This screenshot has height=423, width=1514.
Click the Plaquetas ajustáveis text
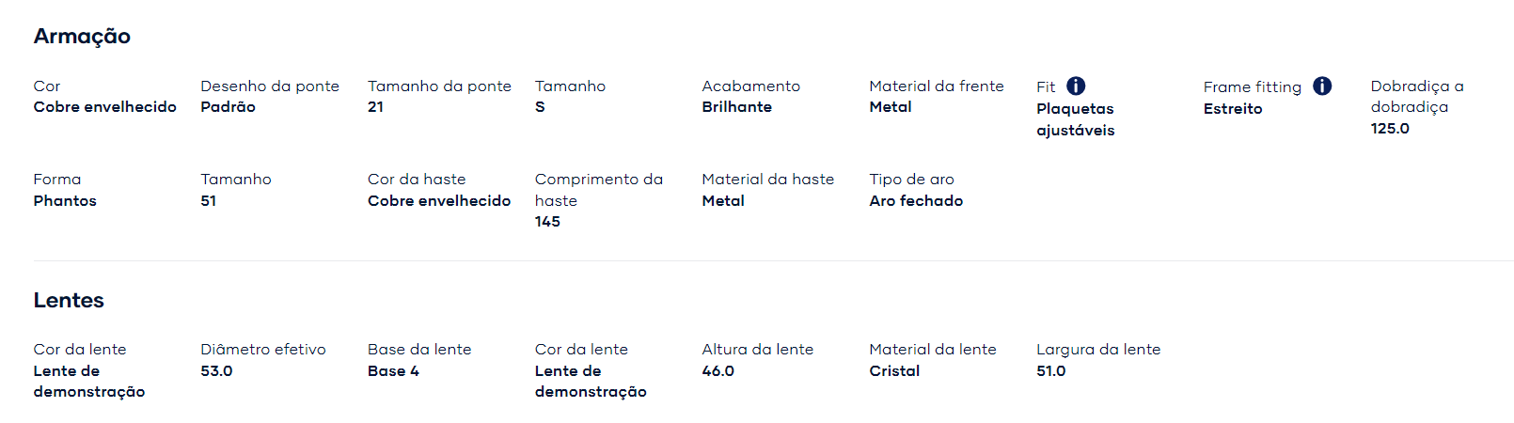click(x=1076, y=119)
